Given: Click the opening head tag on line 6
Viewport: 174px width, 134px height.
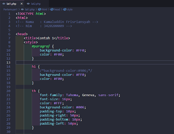Looking at the screenshot, I should point(22,34).
